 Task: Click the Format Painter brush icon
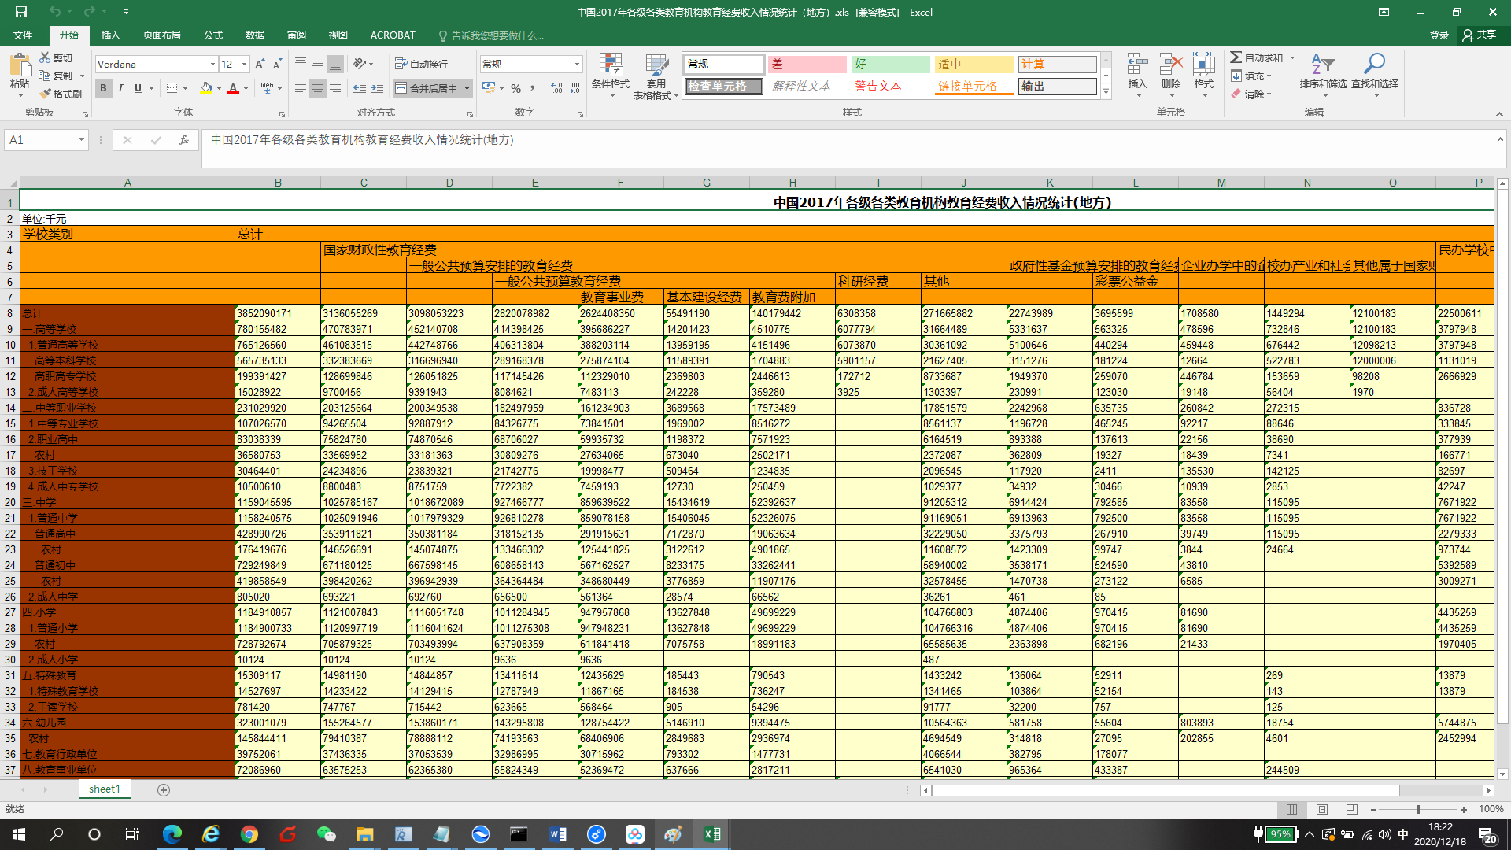(x=46, y=94)
